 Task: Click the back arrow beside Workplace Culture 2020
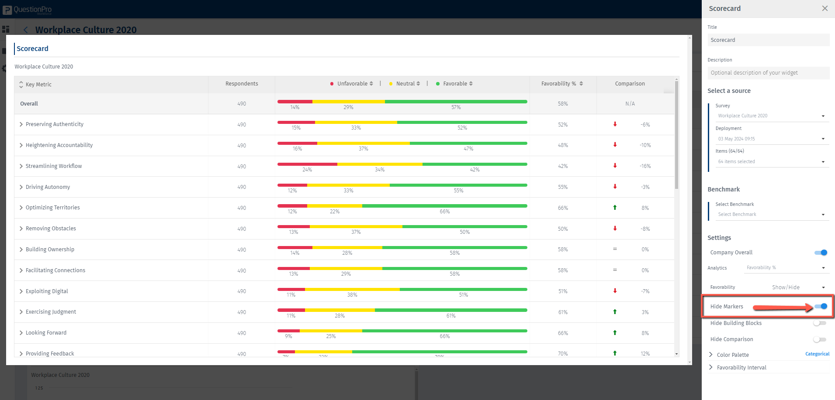tap(26, 30)
